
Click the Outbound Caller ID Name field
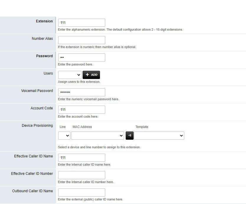82,193
